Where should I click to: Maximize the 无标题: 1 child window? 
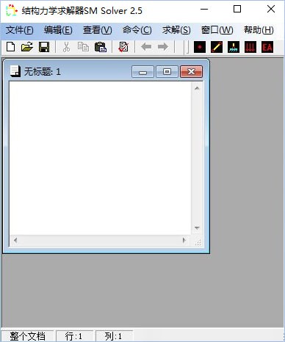pos(167,71)
